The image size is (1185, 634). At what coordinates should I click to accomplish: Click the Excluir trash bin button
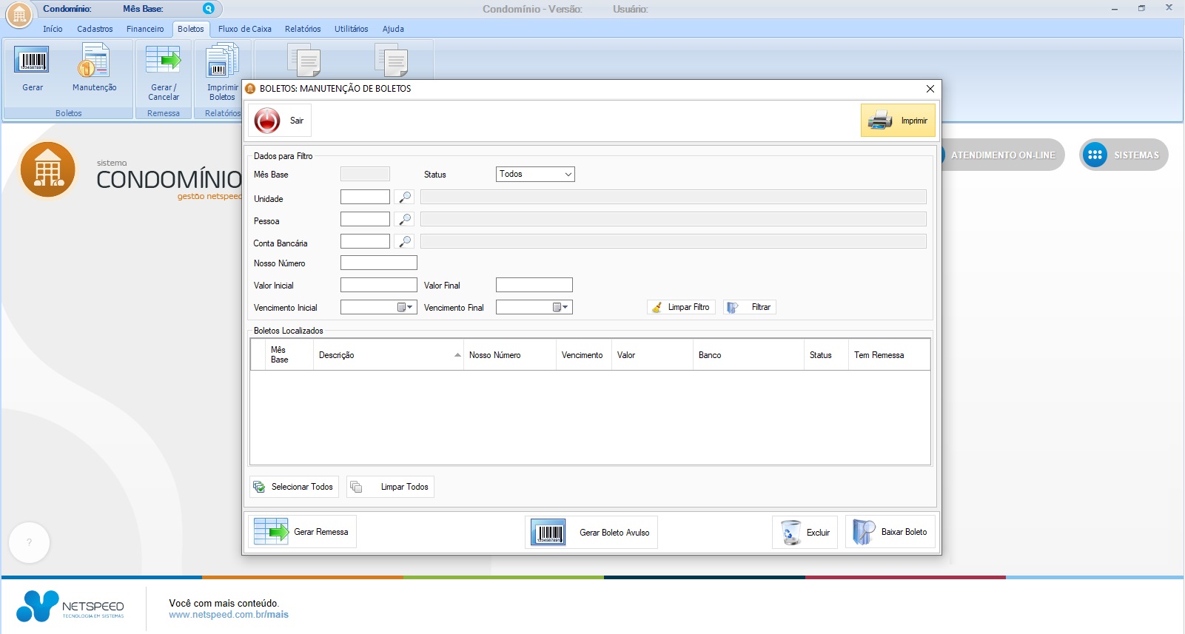(x=805, y=533)
